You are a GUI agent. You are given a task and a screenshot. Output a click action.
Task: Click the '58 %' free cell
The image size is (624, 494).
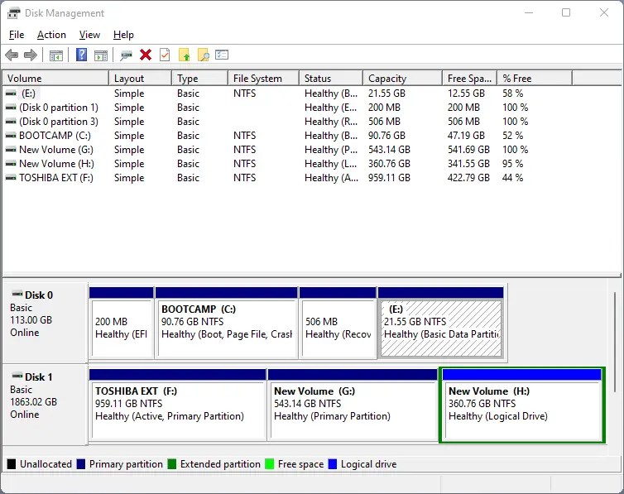(512, 93)
